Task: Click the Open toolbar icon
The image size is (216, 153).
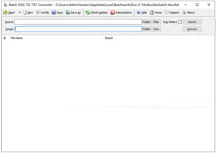Action: point(9,13)
